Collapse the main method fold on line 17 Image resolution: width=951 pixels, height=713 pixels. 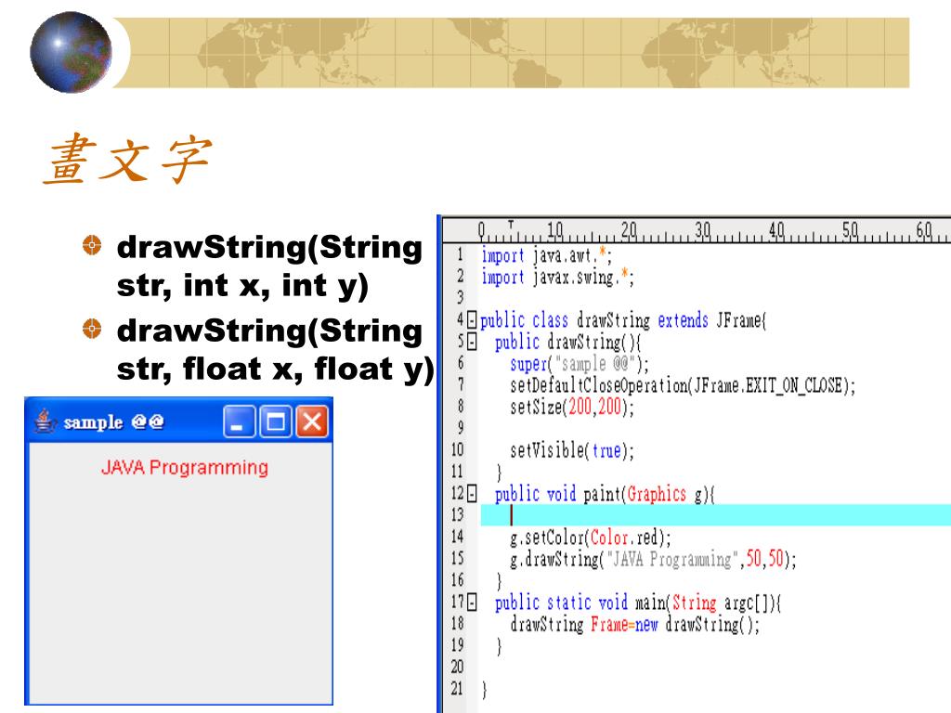pos(473,603)
